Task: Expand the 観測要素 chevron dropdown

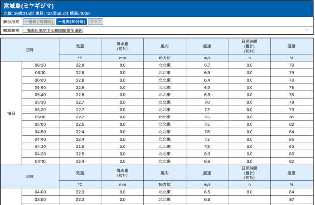Action: click(x=306, y=30)
